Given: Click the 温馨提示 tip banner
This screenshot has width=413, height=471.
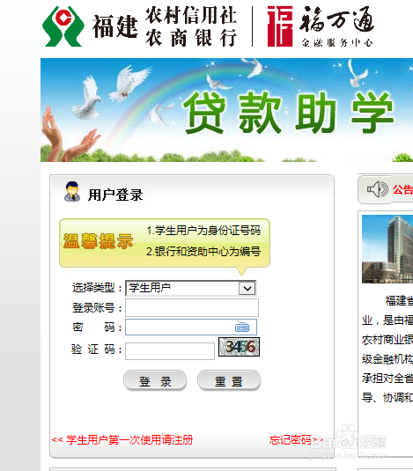Looking at the screenshot, I should 165,243.
